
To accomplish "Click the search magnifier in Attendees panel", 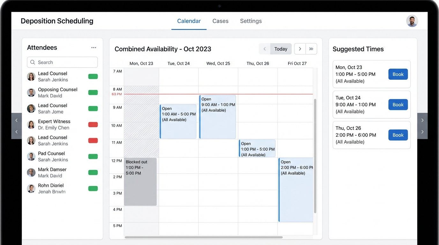I will (x=33, y=62).
